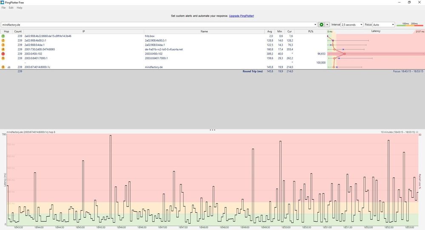Open the Interval 2,5 seconds dropdown

click(352, 25)
